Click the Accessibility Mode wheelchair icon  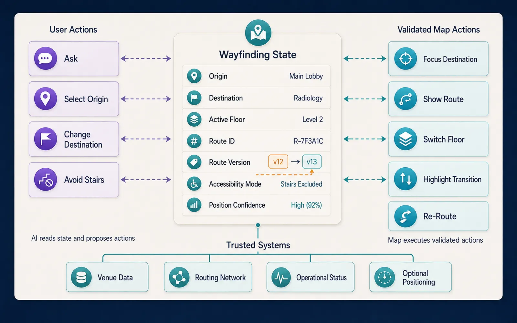[194, 184]
